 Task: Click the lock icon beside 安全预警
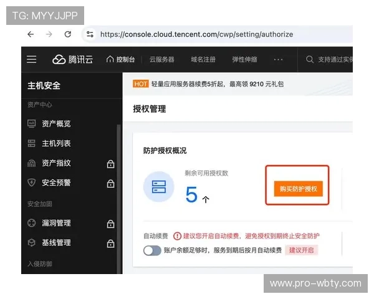tap(110, 183)
